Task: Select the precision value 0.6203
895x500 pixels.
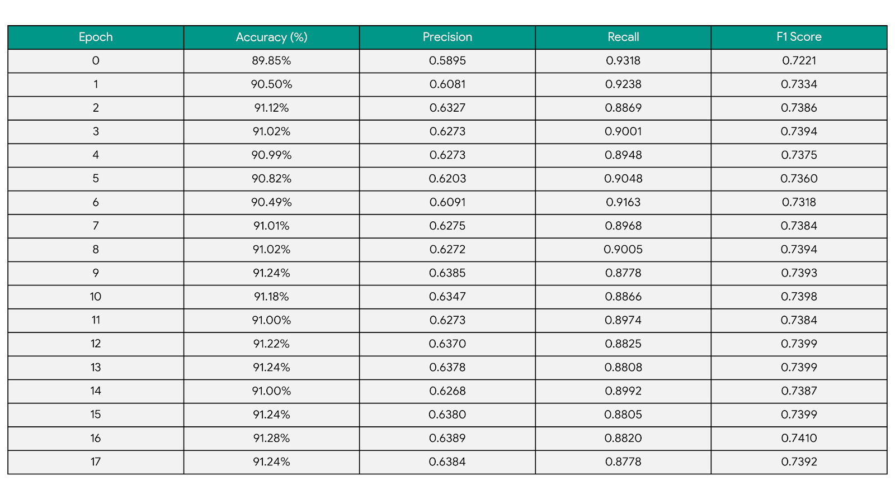Action: 447,179
